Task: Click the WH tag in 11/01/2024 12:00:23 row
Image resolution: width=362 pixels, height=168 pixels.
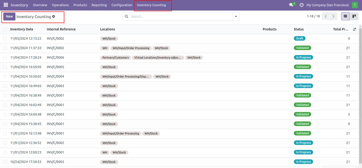Action: pyautogui.click(x=105, y=152)
